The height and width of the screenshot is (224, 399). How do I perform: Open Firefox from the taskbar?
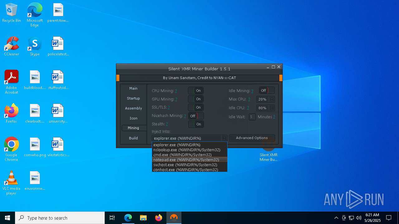[159, 218]
